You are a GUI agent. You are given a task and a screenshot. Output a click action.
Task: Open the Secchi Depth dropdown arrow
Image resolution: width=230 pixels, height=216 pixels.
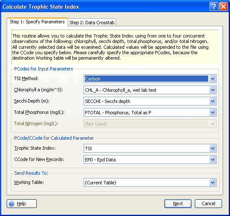point(212,101)
